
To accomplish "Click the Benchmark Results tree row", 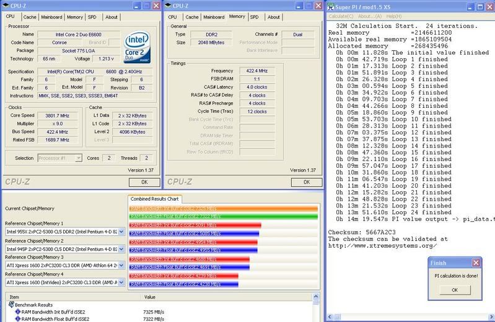I will pos(34,305).
